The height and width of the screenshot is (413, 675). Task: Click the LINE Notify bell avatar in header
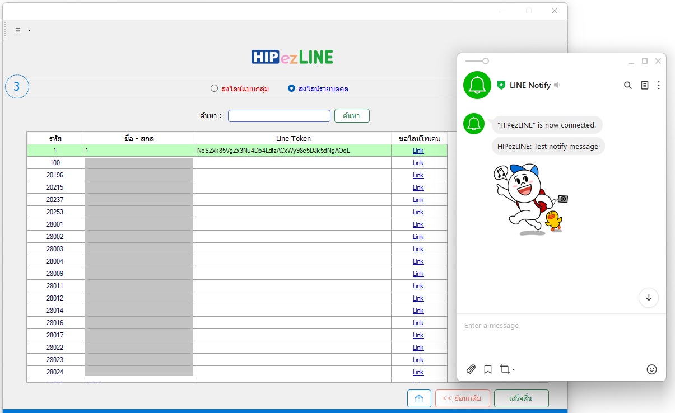click(x=477, y=85)
